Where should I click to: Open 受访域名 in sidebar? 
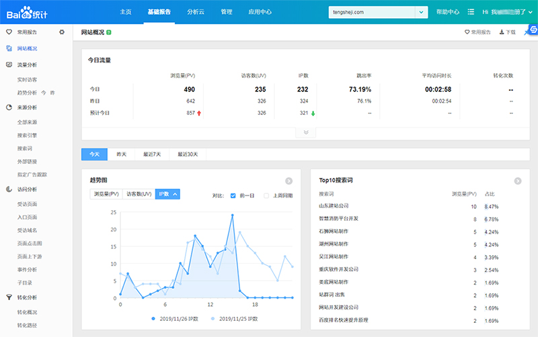(x=27, y=230)
